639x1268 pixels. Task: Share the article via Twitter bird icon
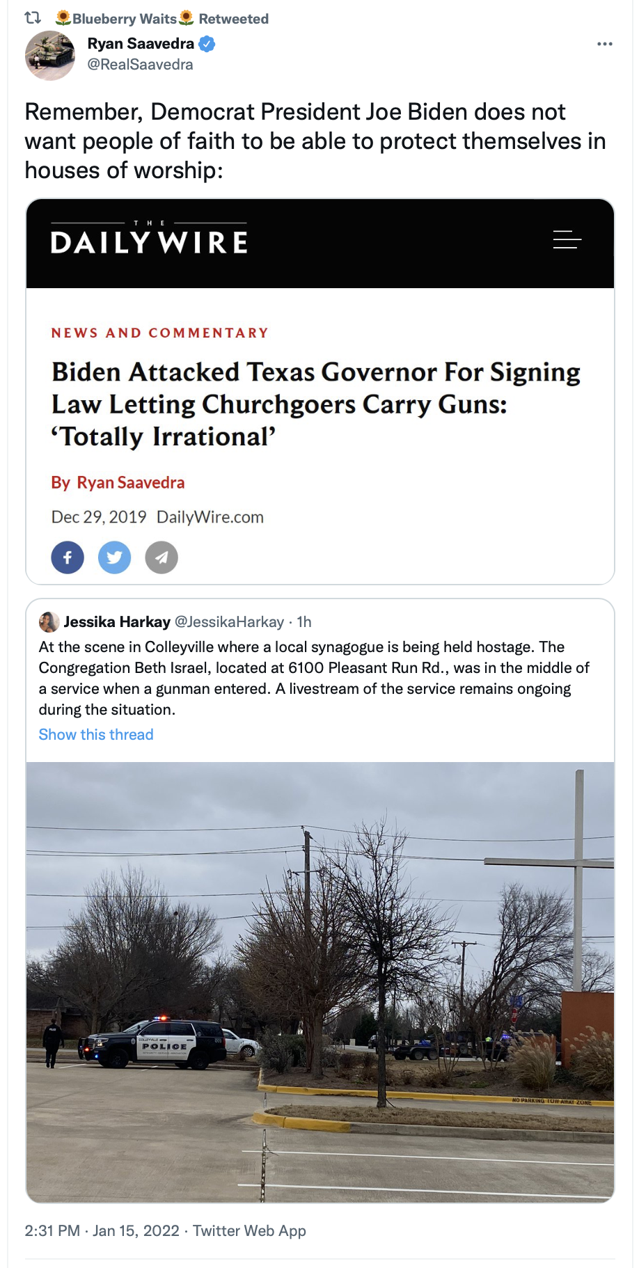pyautogui.click(x=114, y=557)
